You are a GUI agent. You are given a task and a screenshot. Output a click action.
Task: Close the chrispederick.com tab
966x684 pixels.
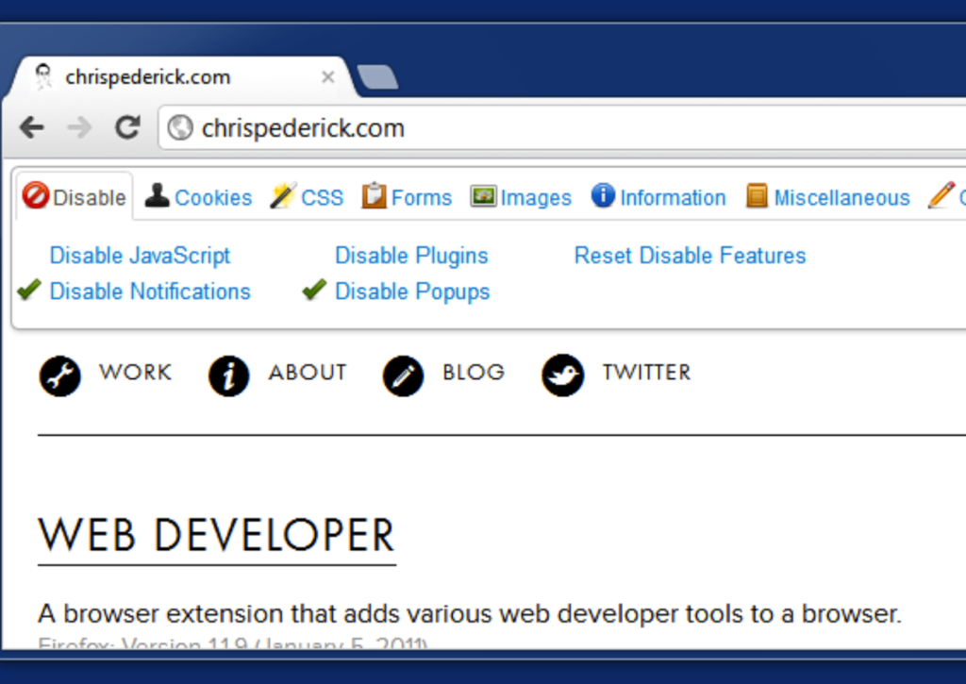coord(327,77)
